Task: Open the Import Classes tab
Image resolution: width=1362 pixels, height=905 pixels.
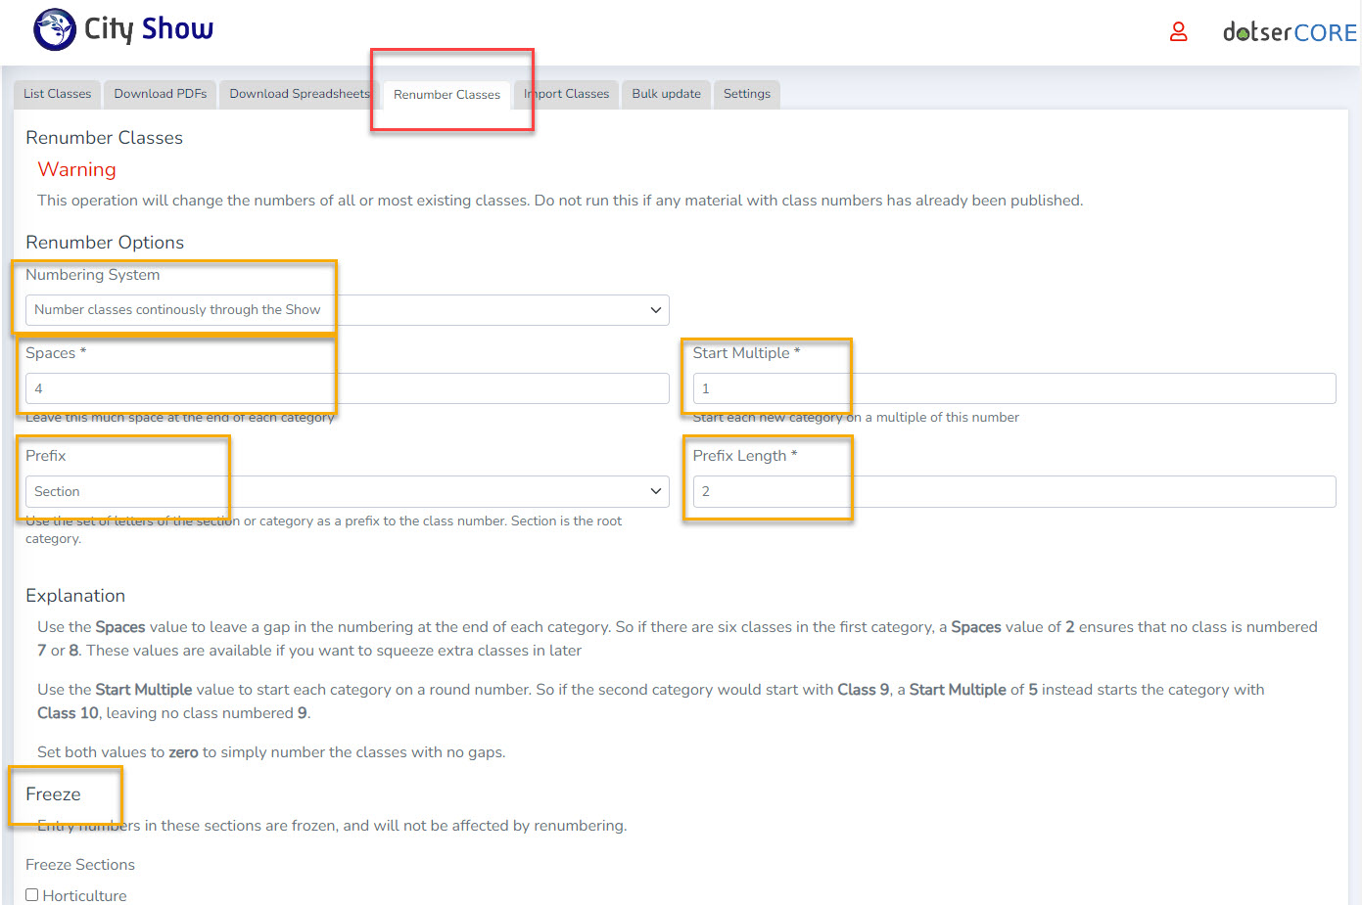Action: click(568, 94)
